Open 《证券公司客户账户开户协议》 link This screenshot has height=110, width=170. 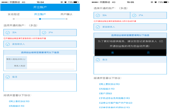pyautogui.click(x=116, y=103)
